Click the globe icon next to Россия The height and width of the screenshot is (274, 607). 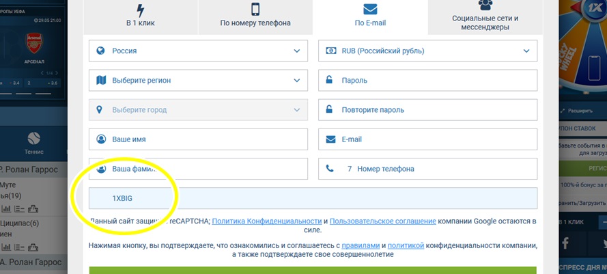tap(100, 51)
